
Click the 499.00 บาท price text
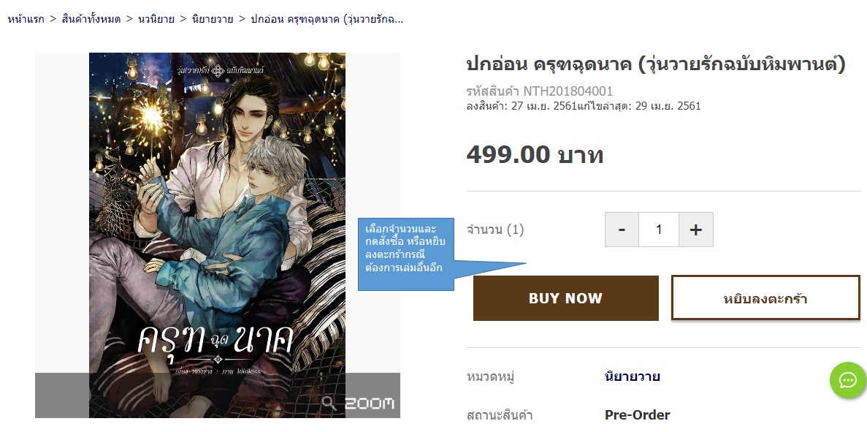(x=535, y=154)
